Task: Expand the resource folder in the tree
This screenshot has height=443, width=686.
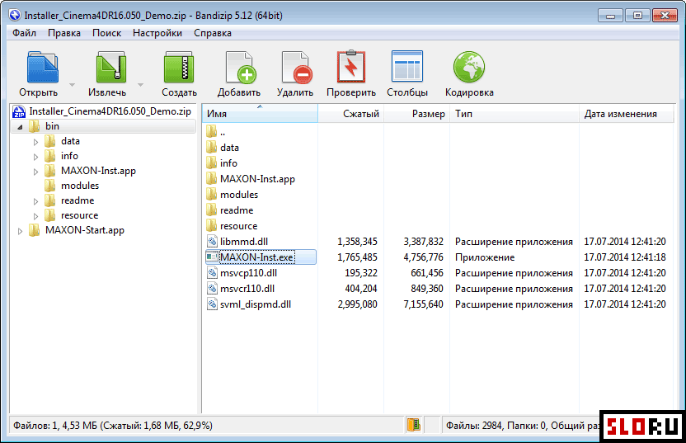Action: pos(36,216)
